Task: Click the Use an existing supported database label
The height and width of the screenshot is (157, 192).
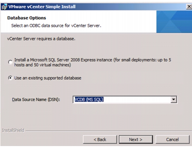Action: (48, 78)
